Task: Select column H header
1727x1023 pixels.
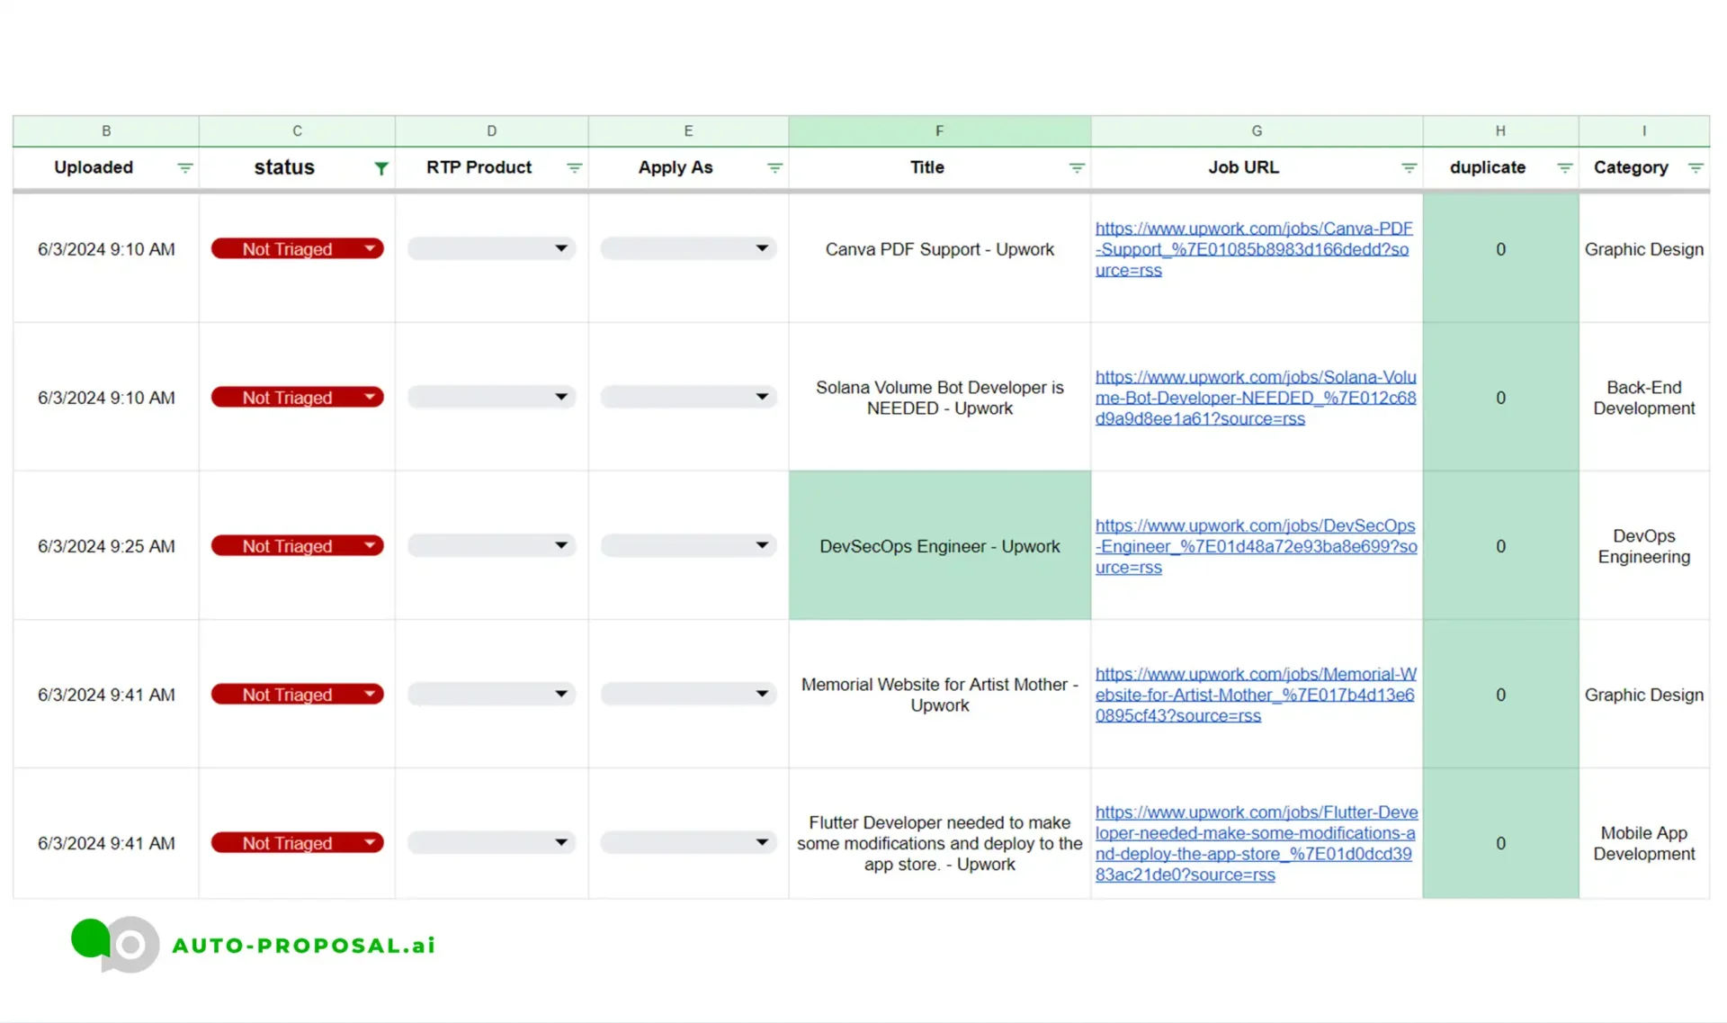Action: point(1499,130)
